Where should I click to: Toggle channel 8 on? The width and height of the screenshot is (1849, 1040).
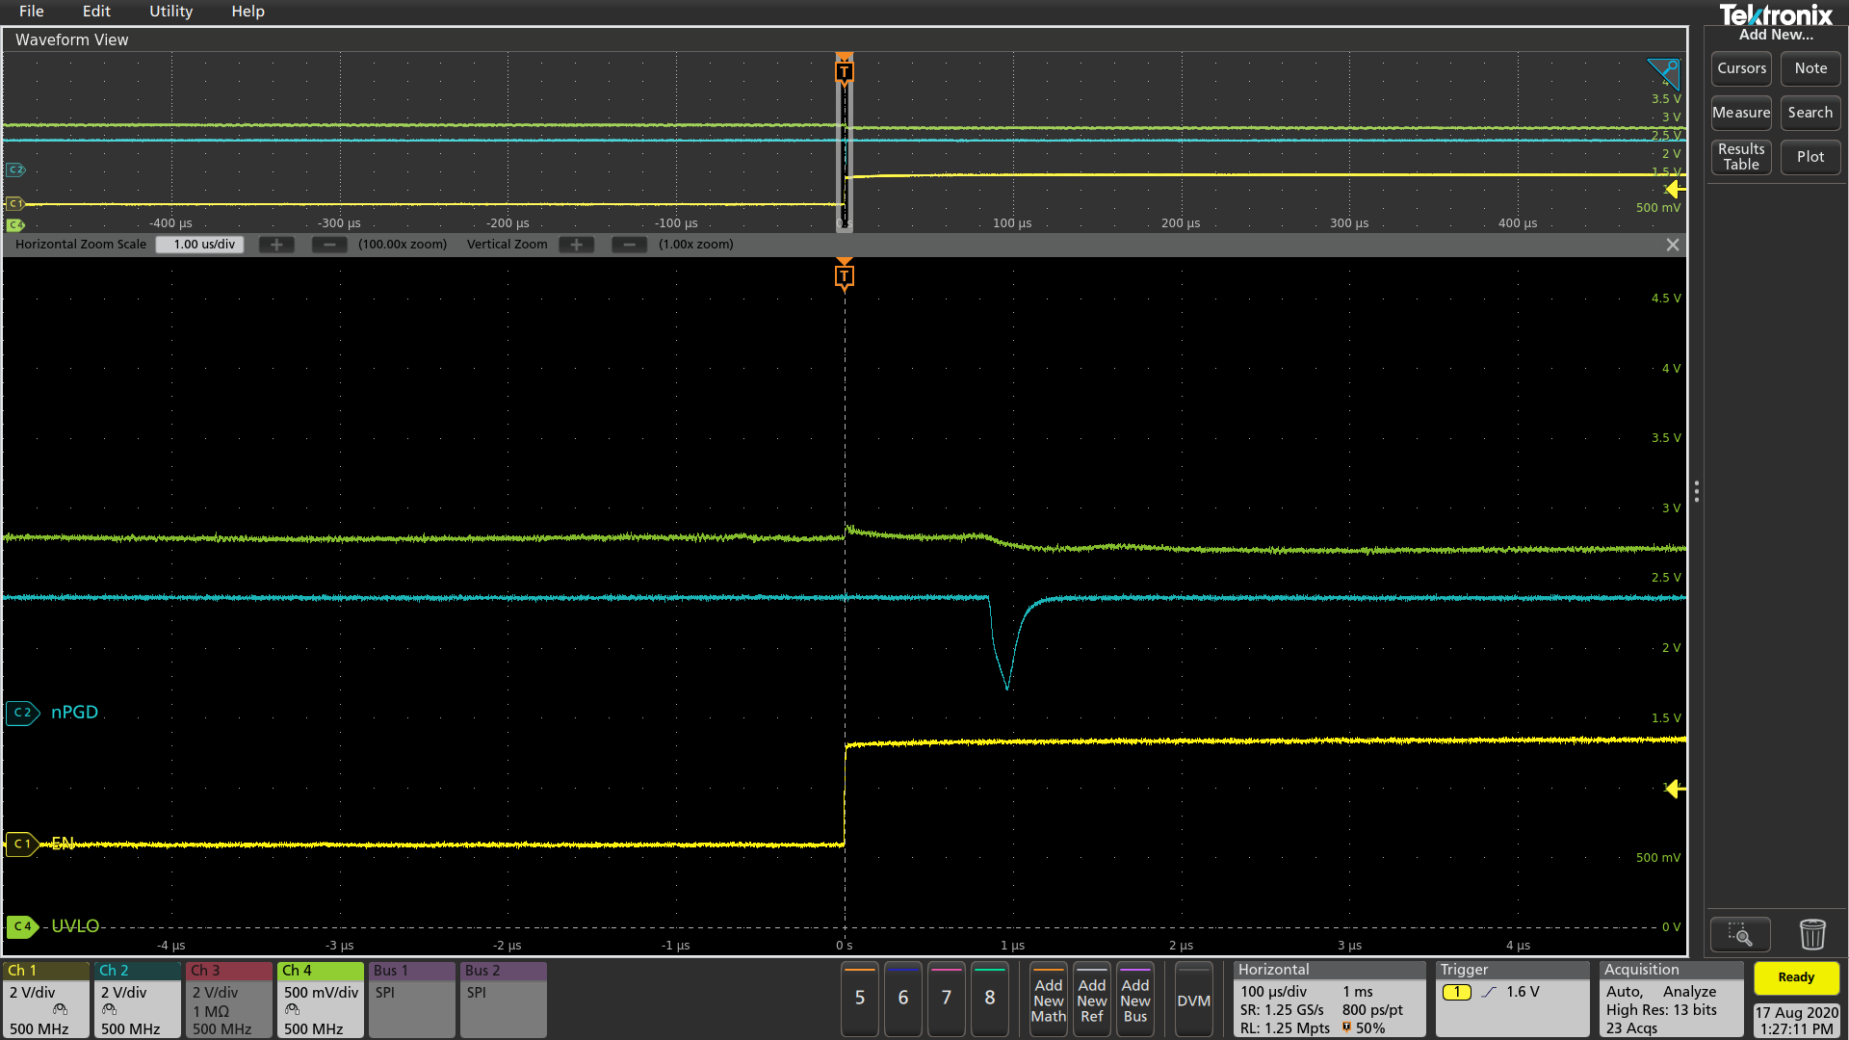pyautogui.click(x=990, y=999)
